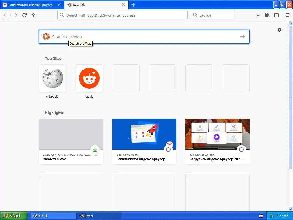Open new tab page settings gear
This screenshot has width=293, height=220.
(279, 30)
